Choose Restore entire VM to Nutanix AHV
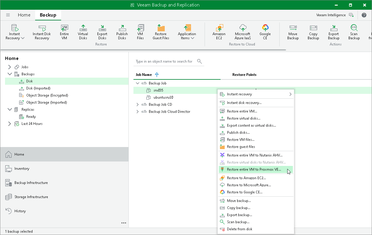Image resolution: width=372 pixels, height=235 pixels. (256, 155)
